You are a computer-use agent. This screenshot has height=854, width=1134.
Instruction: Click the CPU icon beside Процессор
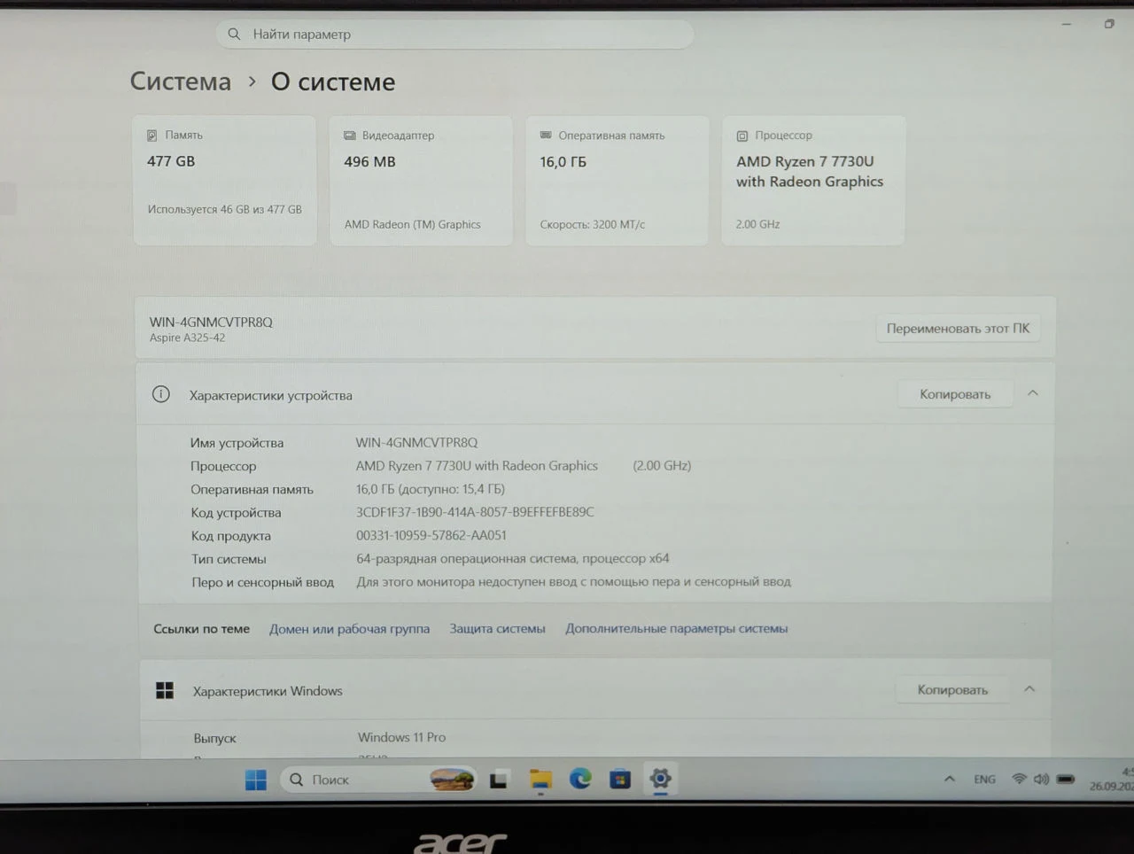742,136
